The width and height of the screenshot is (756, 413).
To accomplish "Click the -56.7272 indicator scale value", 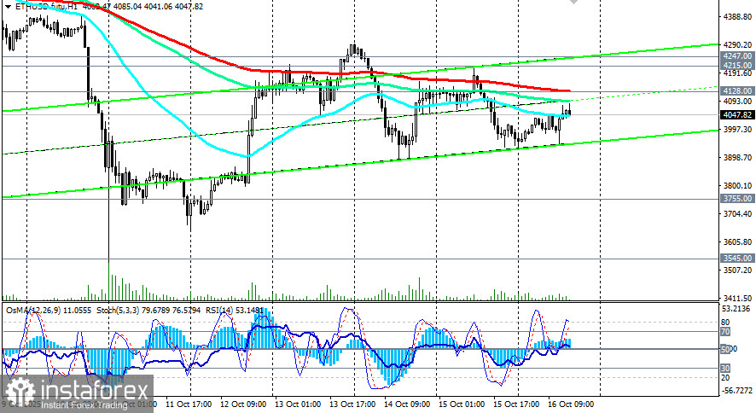I will pos(736,390).
